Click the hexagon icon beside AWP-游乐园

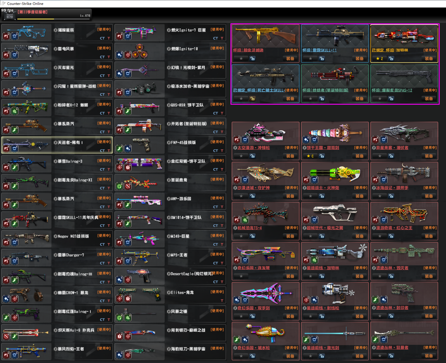(x=168, y=199)
